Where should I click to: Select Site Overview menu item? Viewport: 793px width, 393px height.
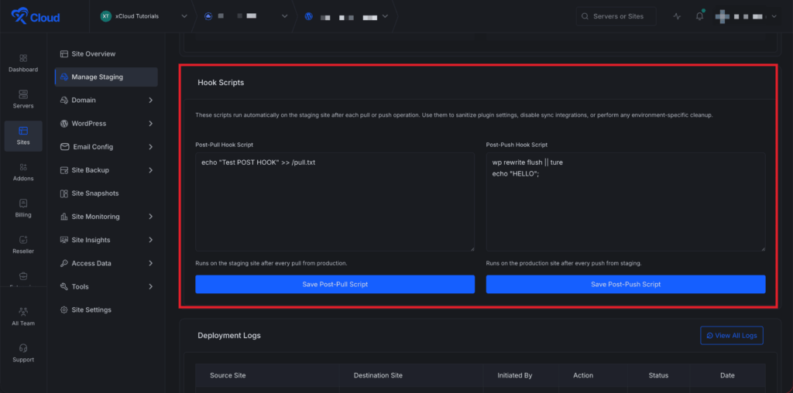(93, 53)
